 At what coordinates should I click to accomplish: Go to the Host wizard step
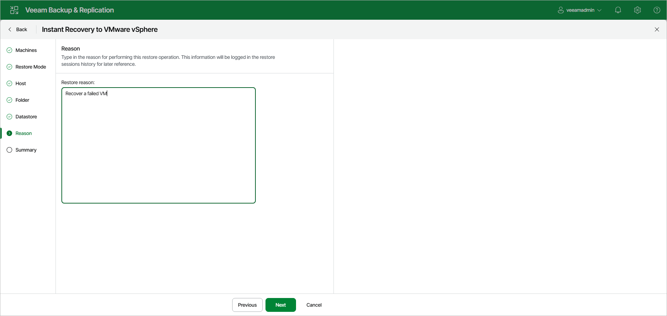pos(21,83)
